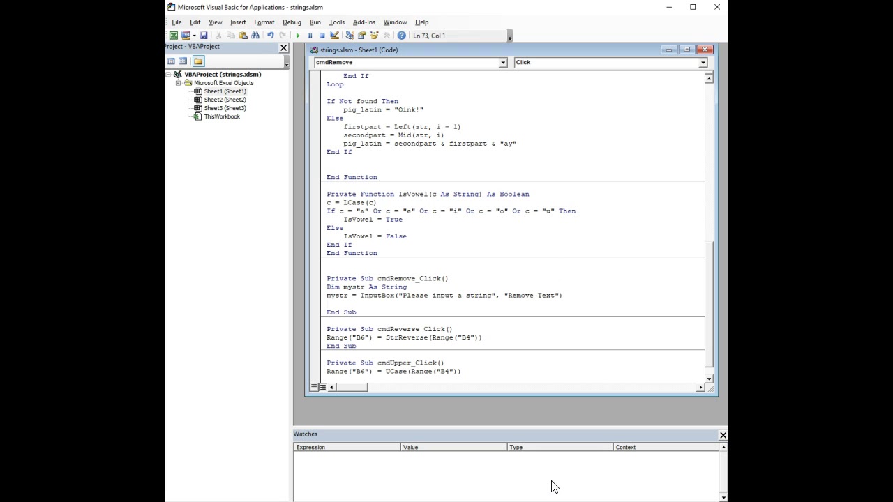Click the code window horizontal scrollbar thumb

353,387
